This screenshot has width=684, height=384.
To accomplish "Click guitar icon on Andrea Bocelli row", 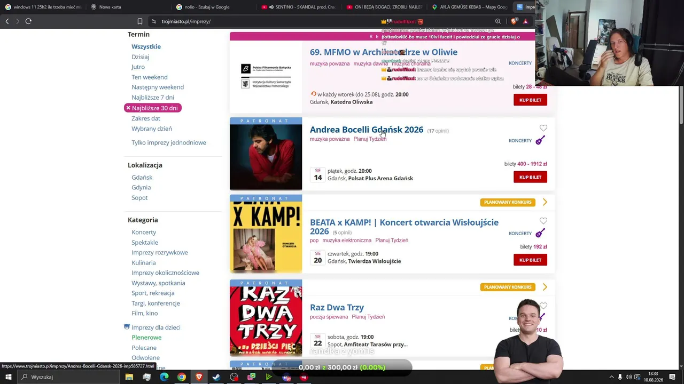I will [x=540, y=140].
